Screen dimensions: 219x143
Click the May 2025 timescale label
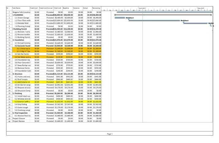(201, 8)
